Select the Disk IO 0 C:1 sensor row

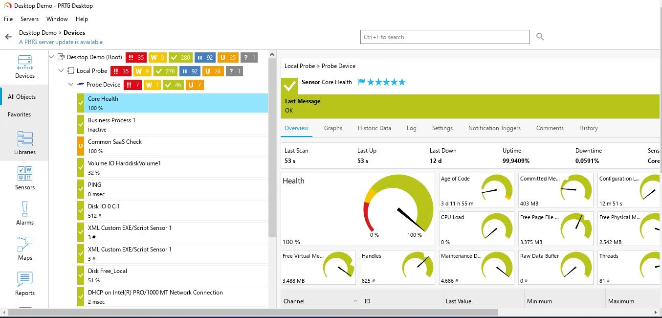173,210
